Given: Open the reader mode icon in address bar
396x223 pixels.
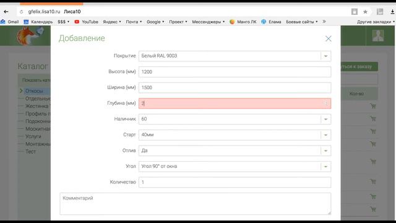Looking at the screenshot, I should click(x=355, y=12).
